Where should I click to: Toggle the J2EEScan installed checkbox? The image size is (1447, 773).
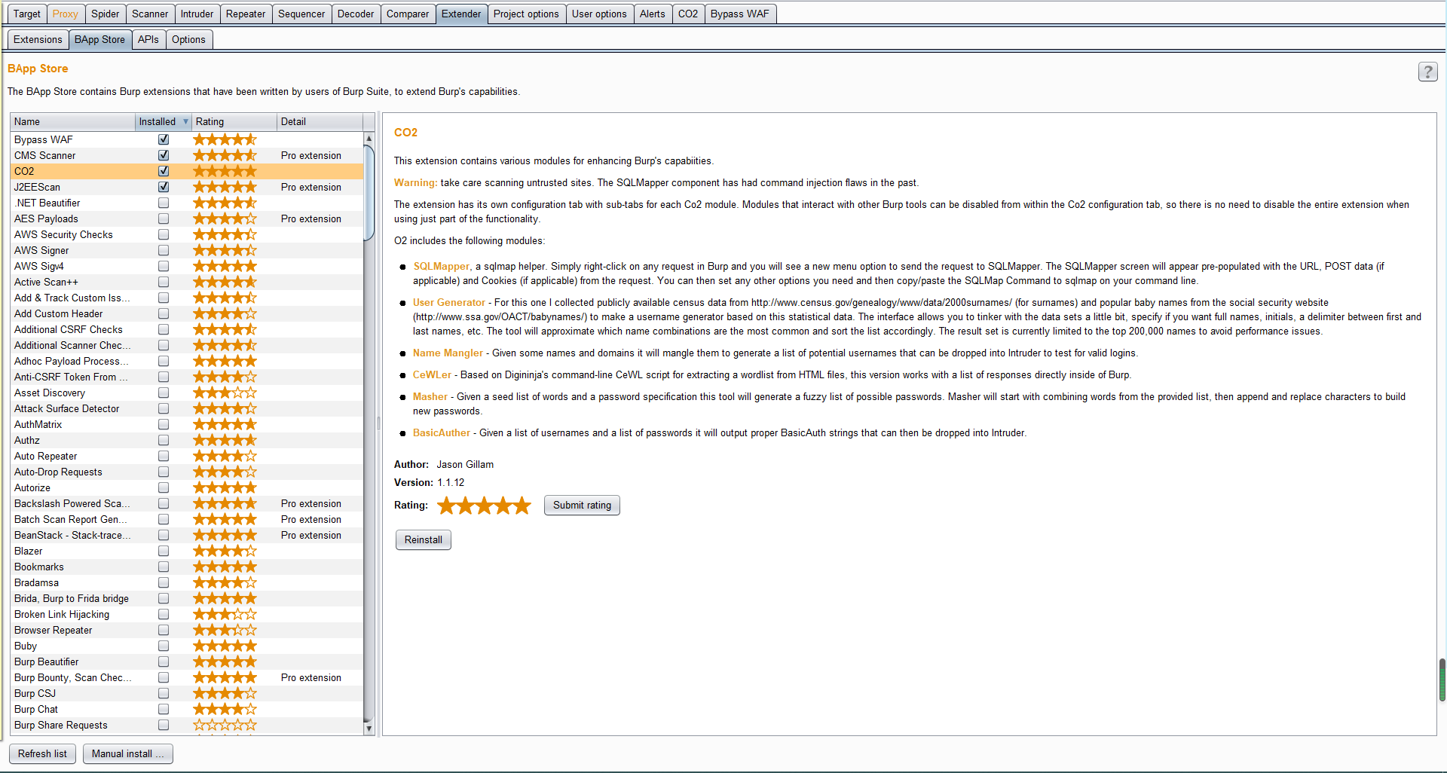(164, 187)
